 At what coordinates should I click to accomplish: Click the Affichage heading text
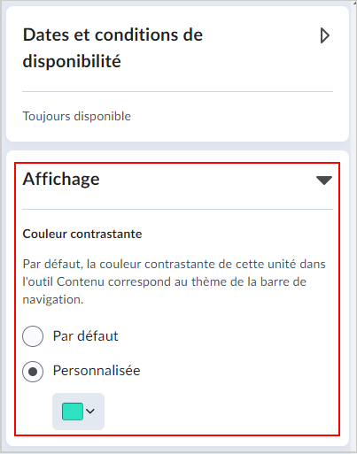(x=61, y=179)
